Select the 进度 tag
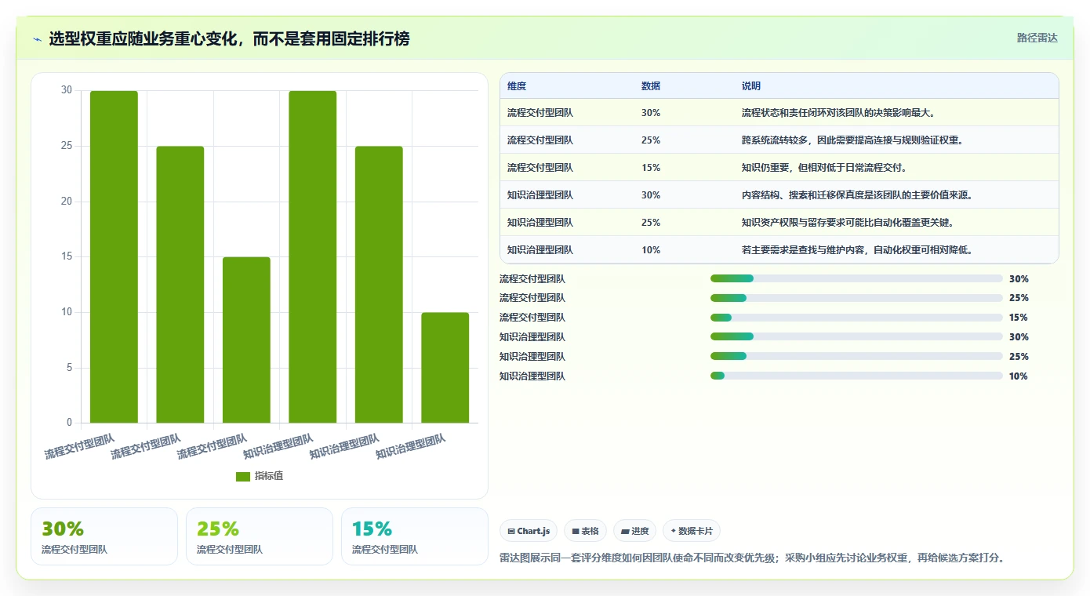 635,531
